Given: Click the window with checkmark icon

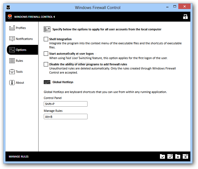Looking at the screenshot, I should tap(170, 156).
